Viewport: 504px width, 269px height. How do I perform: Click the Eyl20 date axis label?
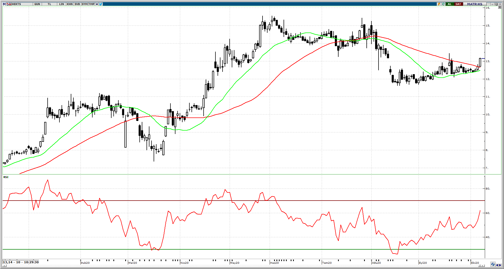423,263
